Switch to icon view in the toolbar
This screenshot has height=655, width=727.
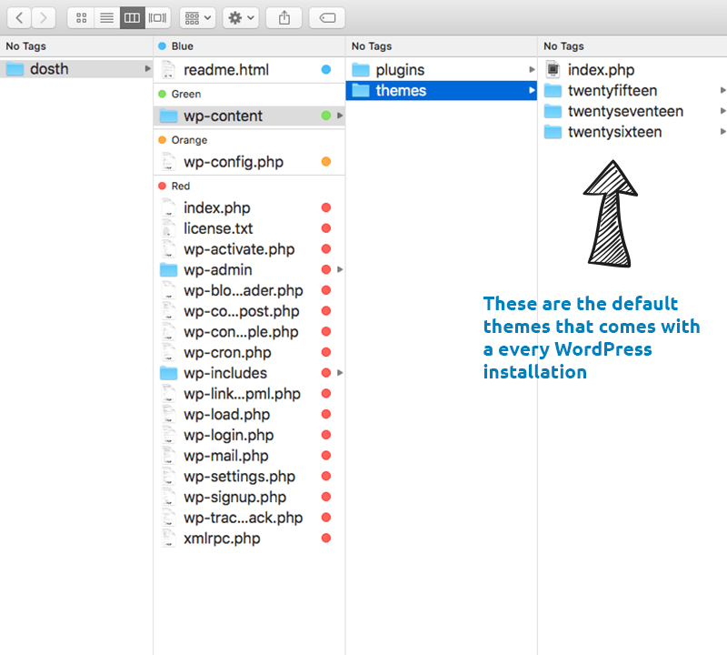click(x=80, y=17)
